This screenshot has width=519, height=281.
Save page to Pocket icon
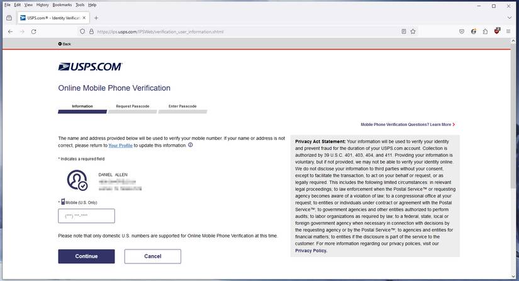coord(461,31)
